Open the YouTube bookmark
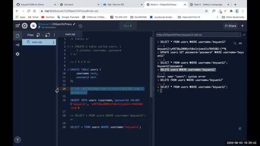The image size is (260, 146). pos(48,17)
